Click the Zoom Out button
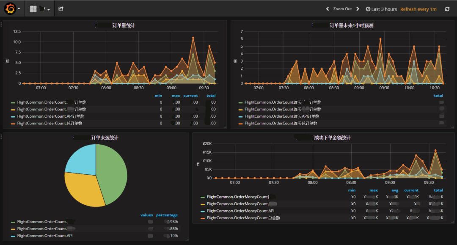457x245 pixels. (342, 9)
